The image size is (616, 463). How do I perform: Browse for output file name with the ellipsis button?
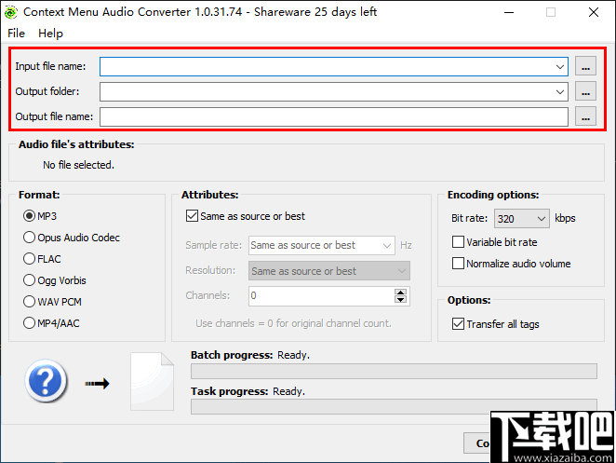(x=585, y=116)
